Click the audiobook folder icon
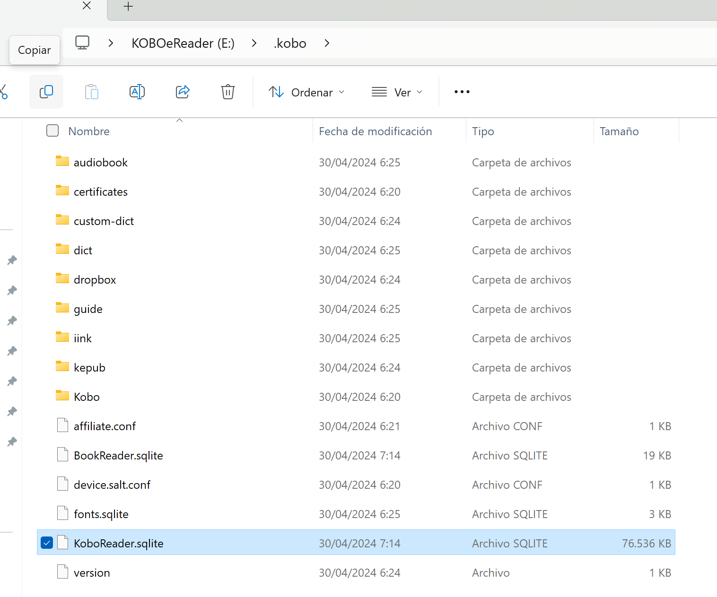Image resolution: width=717 pixels, height=597 pixels. pos(62,162)
